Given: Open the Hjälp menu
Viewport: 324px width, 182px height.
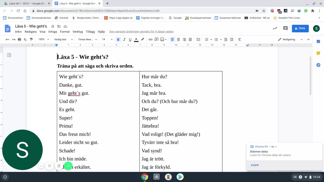Looking at the screenshot, I should coord(101,32).
